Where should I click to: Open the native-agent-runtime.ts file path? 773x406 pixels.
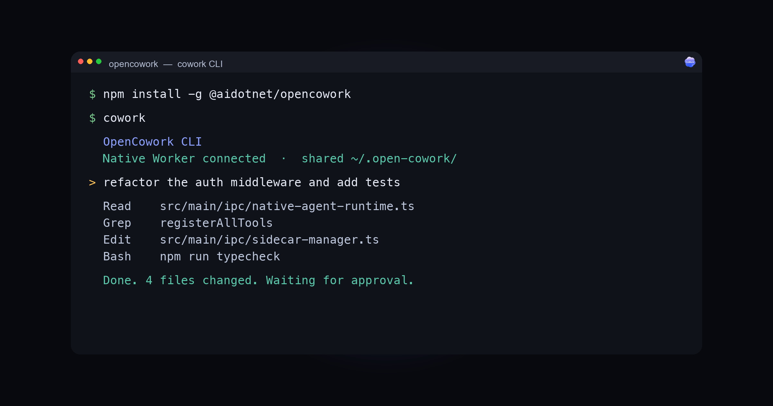(x=287, y=206)
